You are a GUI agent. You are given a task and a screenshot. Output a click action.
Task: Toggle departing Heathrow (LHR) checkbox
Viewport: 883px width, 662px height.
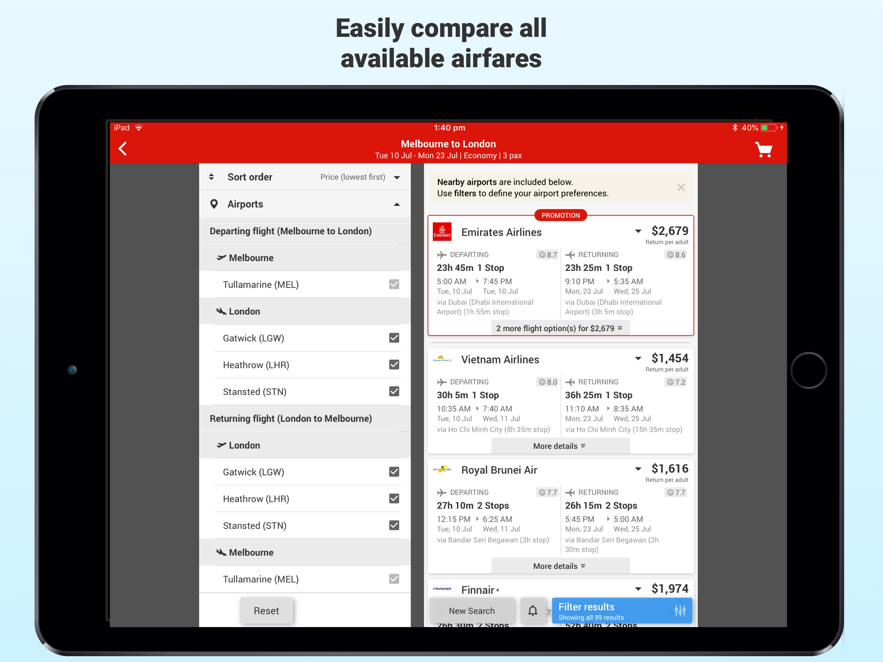pyautogui.click(x=394, y=365)
